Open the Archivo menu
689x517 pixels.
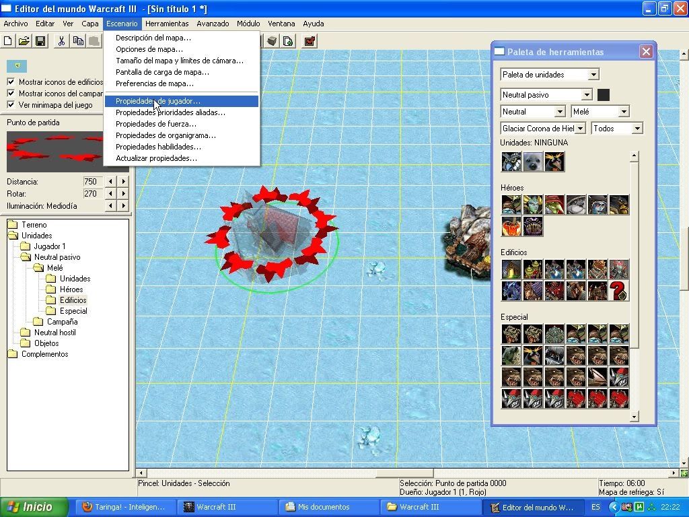click(16, 24)
